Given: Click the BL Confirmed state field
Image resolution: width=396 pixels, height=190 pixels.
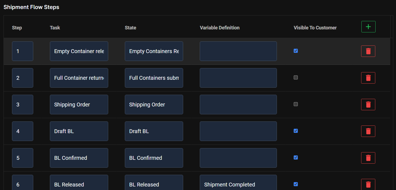Looking at the screenshot, I should [154, 158].
